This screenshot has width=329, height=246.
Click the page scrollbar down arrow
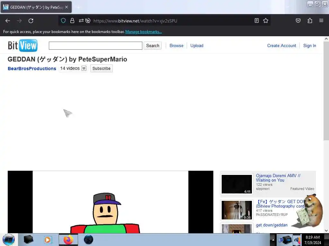pos(326,231)
